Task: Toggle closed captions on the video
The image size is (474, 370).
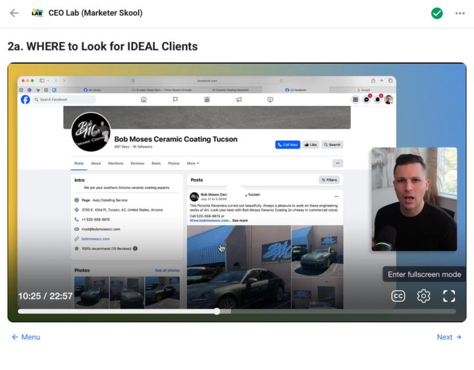Action: [398, 296]
